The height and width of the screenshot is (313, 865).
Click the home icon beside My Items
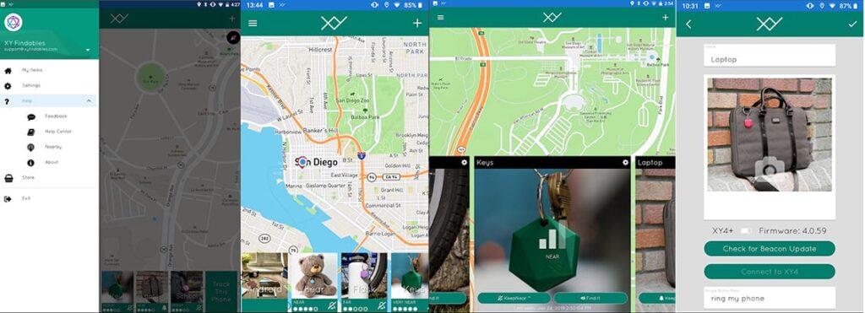(8, 71)
